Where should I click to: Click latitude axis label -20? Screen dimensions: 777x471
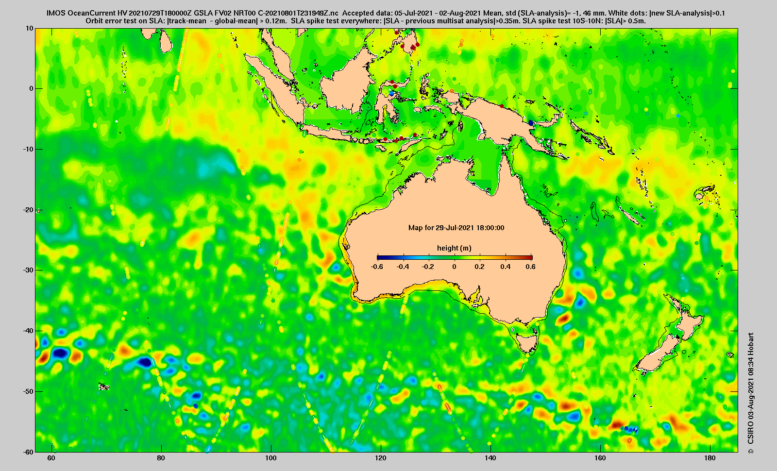click(x=29, y=210)
